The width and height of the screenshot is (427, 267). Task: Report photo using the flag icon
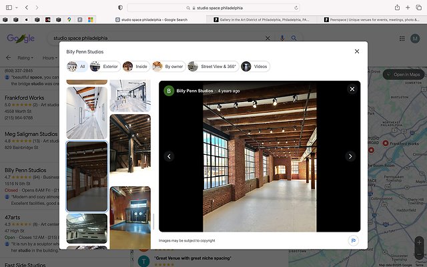(352, 240)
